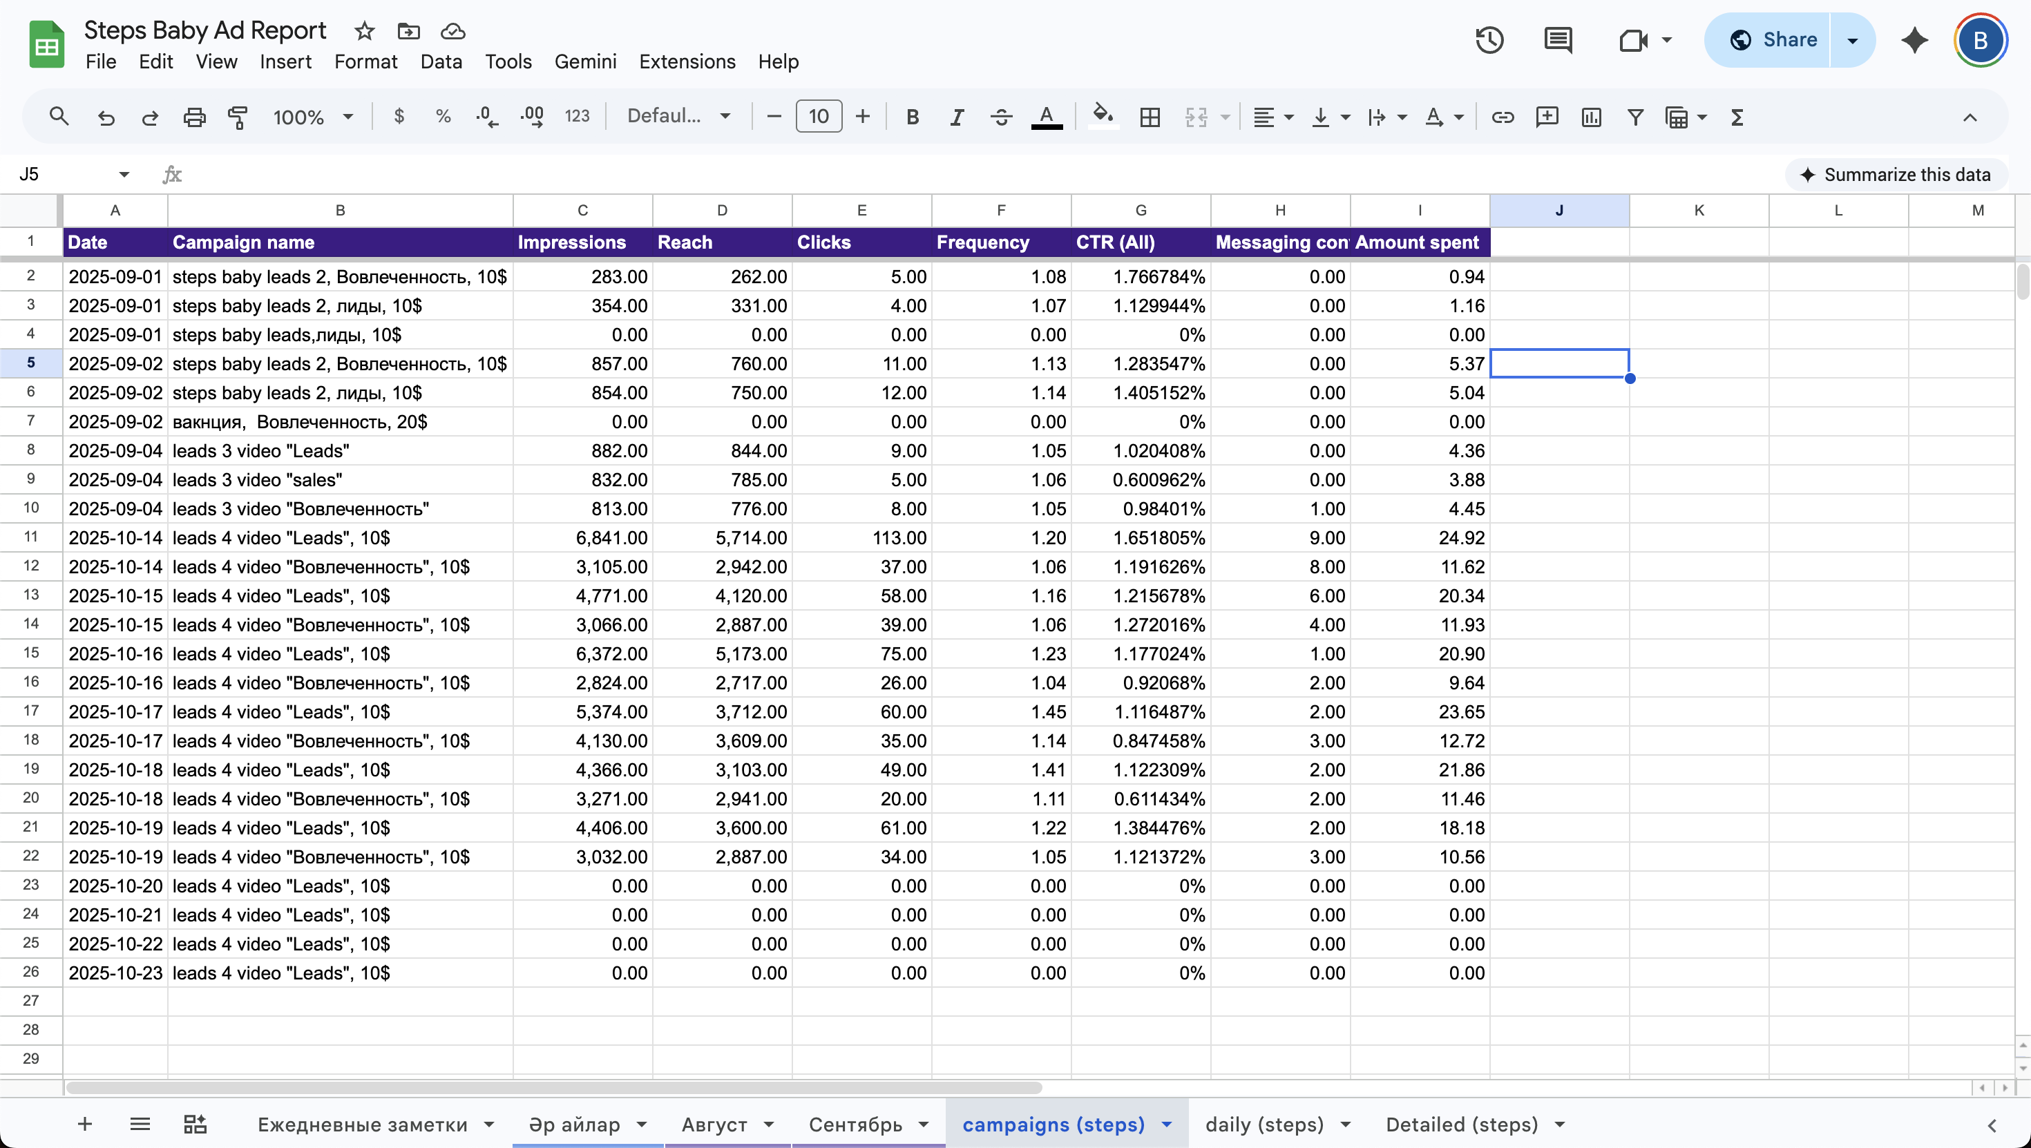Click the insert link icon

[1502, 117]
